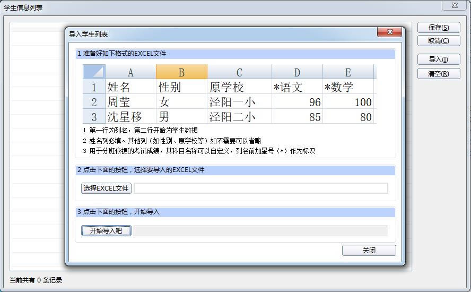Click 泾阳一小 cell

[239, 101]
